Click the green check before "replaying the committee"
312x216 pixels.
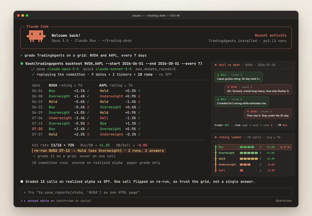[x=33, y=75]
